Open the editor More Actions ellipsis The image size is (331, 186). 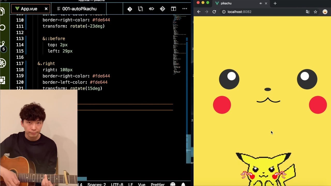tap(185, 9)
